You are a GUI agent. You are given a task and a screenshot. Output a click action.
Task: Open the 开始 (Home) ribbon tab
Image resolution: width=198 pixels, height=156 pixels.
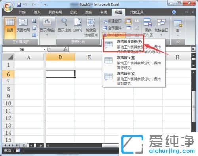tap(22, 12)
